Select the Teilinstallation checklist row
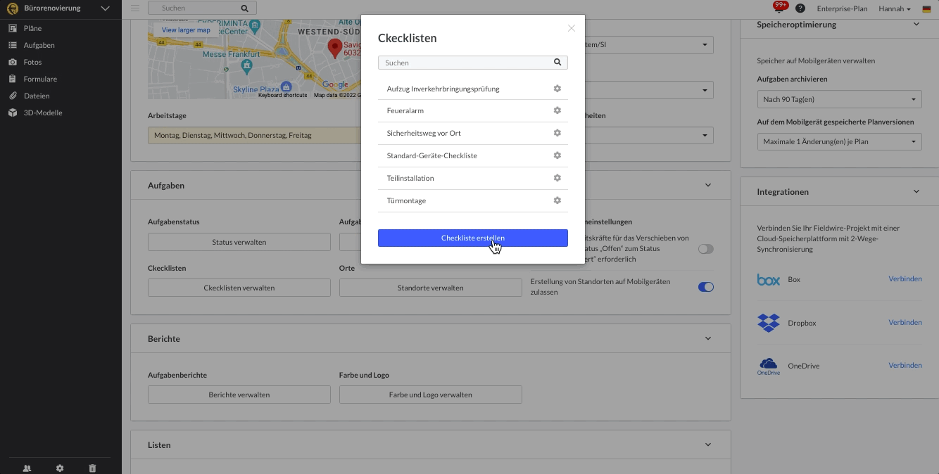Image resolution: width=939 pixels, height=474 pixels. click(x=473, y=178)
